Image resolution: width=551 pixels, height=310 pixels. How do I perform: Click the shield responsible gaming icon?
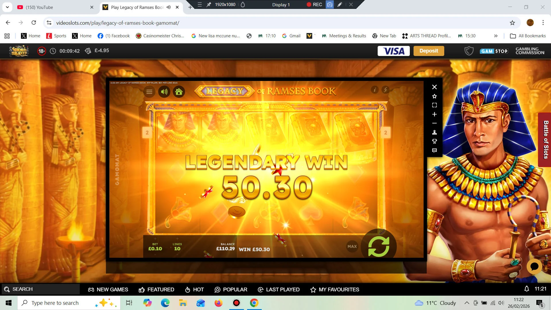pos(469,51)
